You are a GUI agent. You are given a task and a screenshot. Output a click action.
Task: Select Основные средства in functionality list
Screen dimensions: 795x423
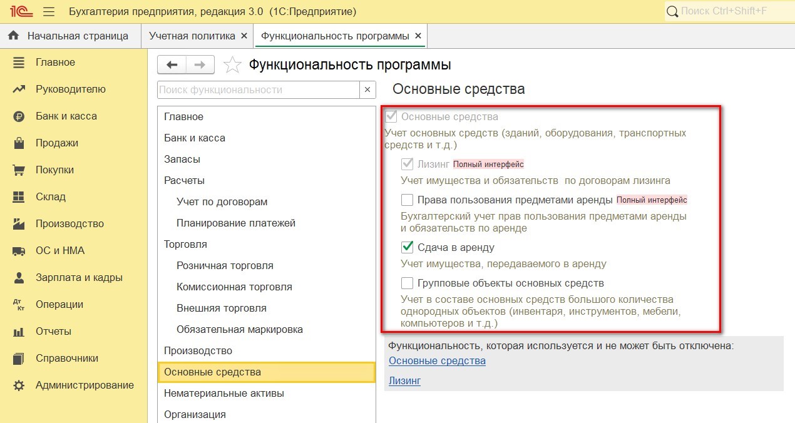click(x=267, y=372)
